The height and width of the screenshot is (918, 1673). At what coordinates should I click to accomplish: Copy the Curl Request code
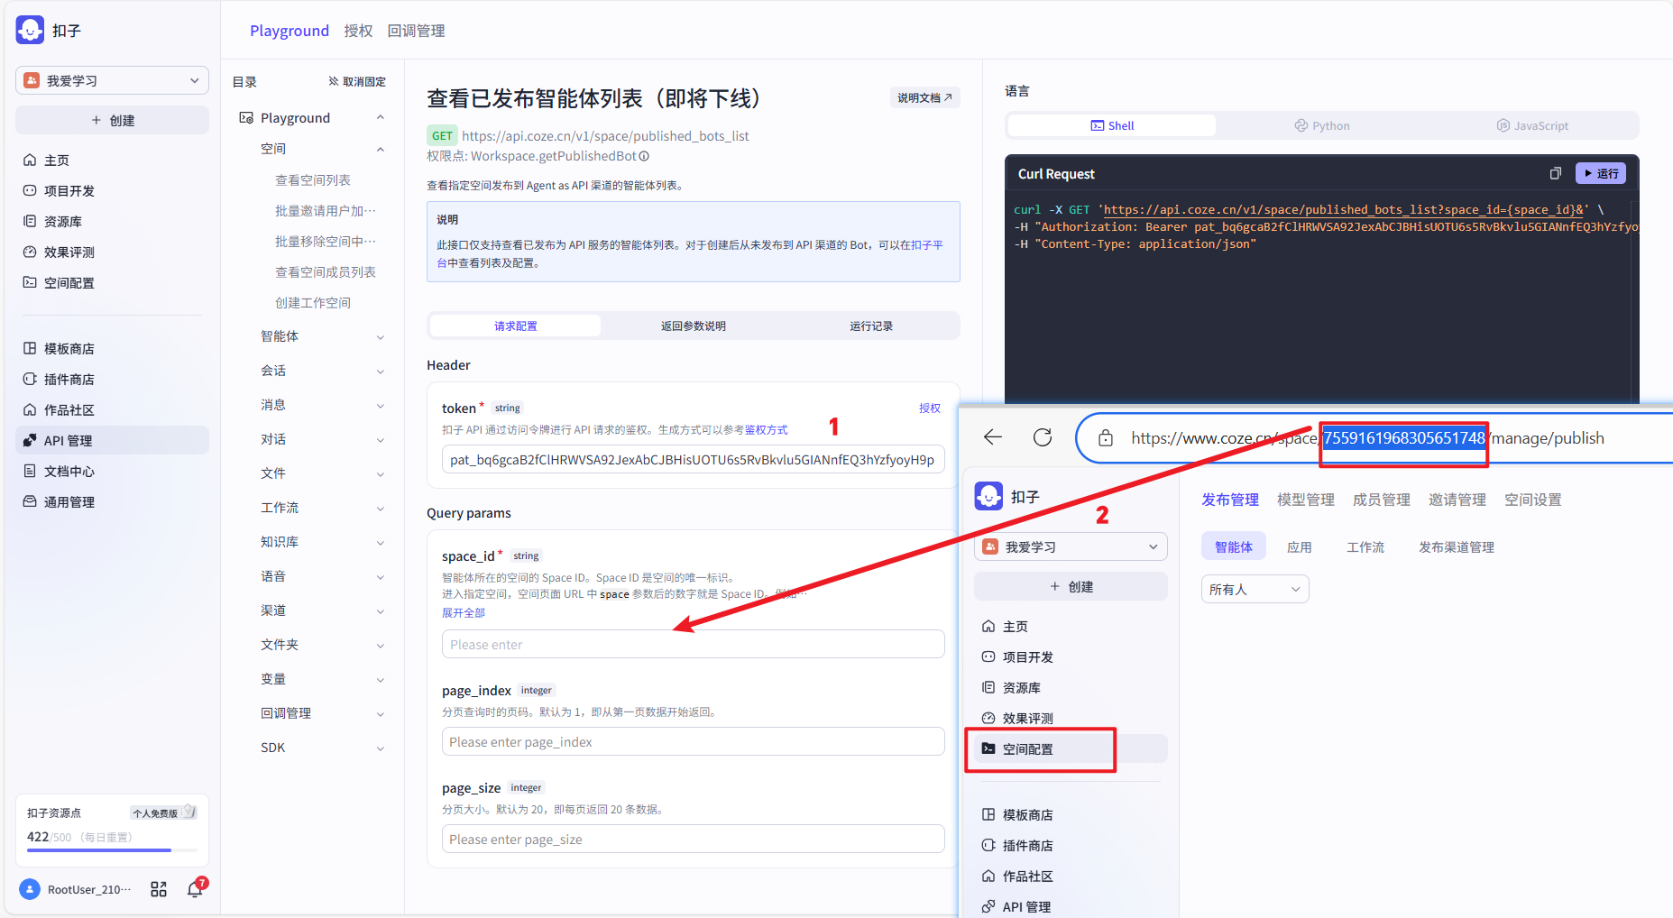1555,173
